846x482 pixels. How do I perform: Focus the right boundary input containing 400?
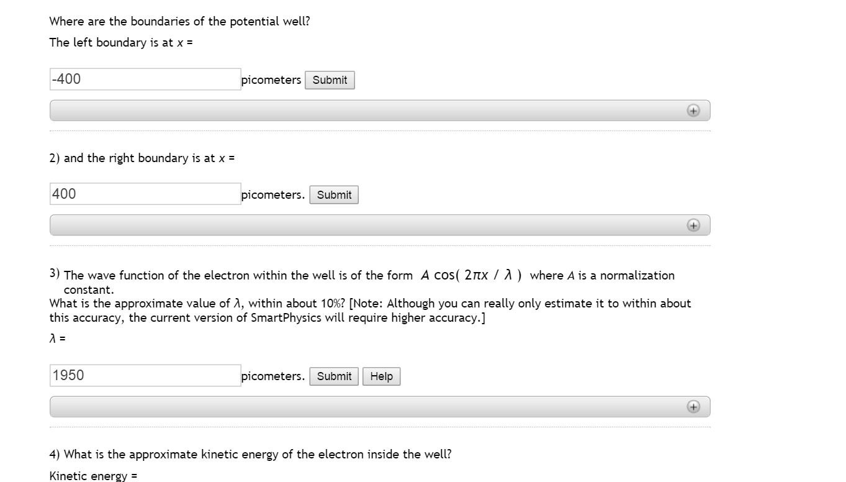pos(145,194)
